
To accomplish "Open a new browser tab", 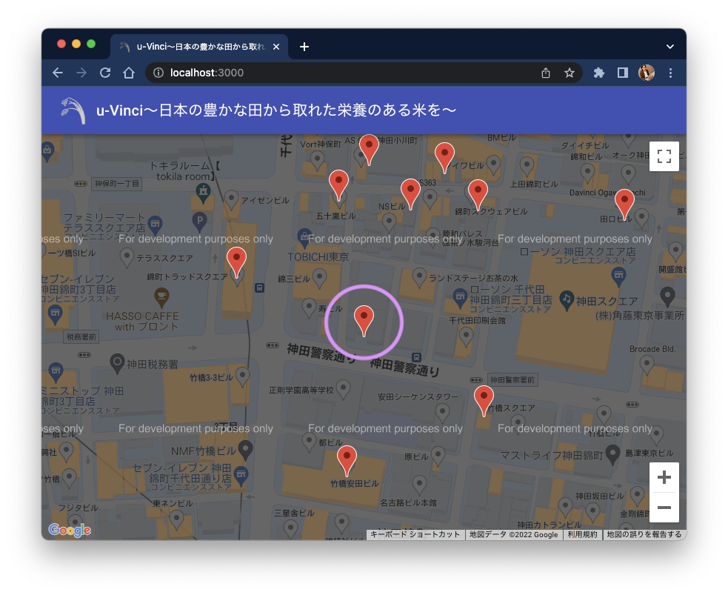I will (304, 47).
